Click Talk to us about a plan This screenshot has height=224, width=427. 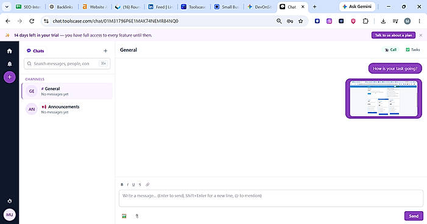tap(393, 35)
